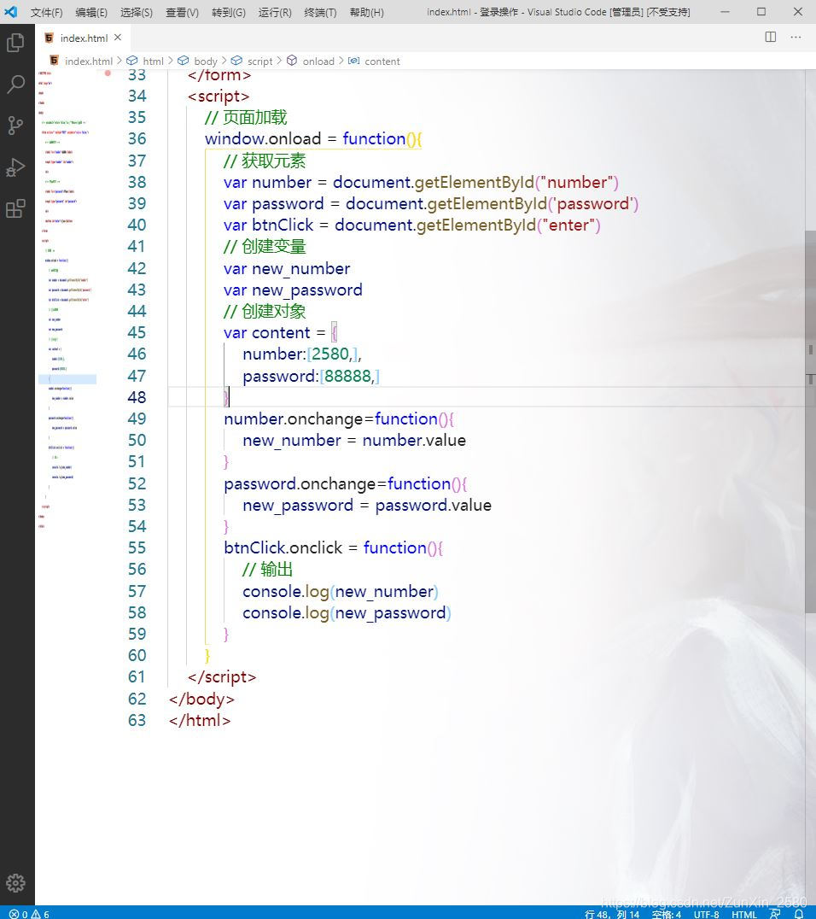
Task: Click the vertical editor scrollbar
Action: 811,422
